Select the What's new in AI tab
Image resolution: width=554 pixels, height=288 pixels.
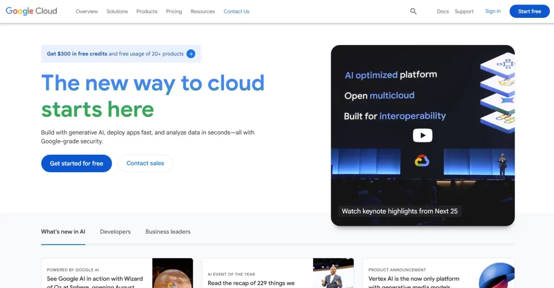point(63,232)
